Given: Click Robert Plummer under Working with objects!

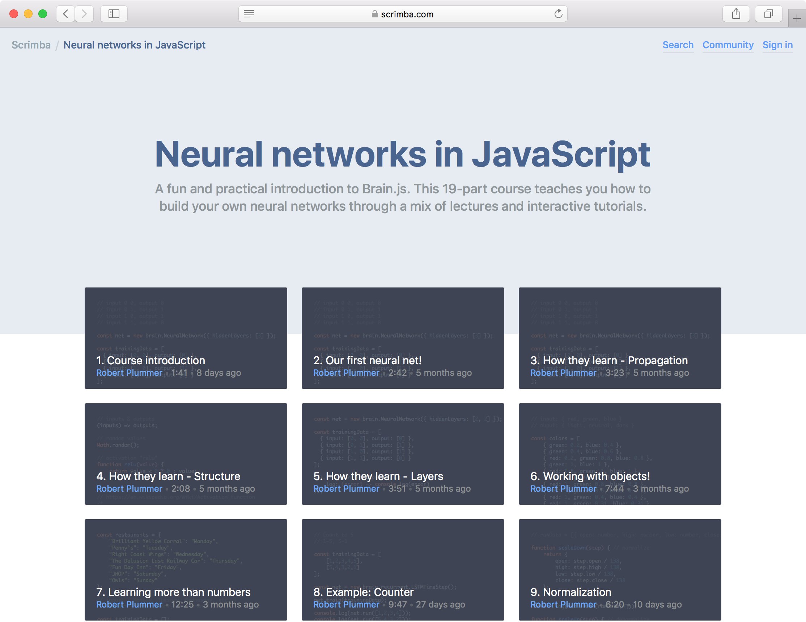Looking at the screenshot, I should (563, 489).
